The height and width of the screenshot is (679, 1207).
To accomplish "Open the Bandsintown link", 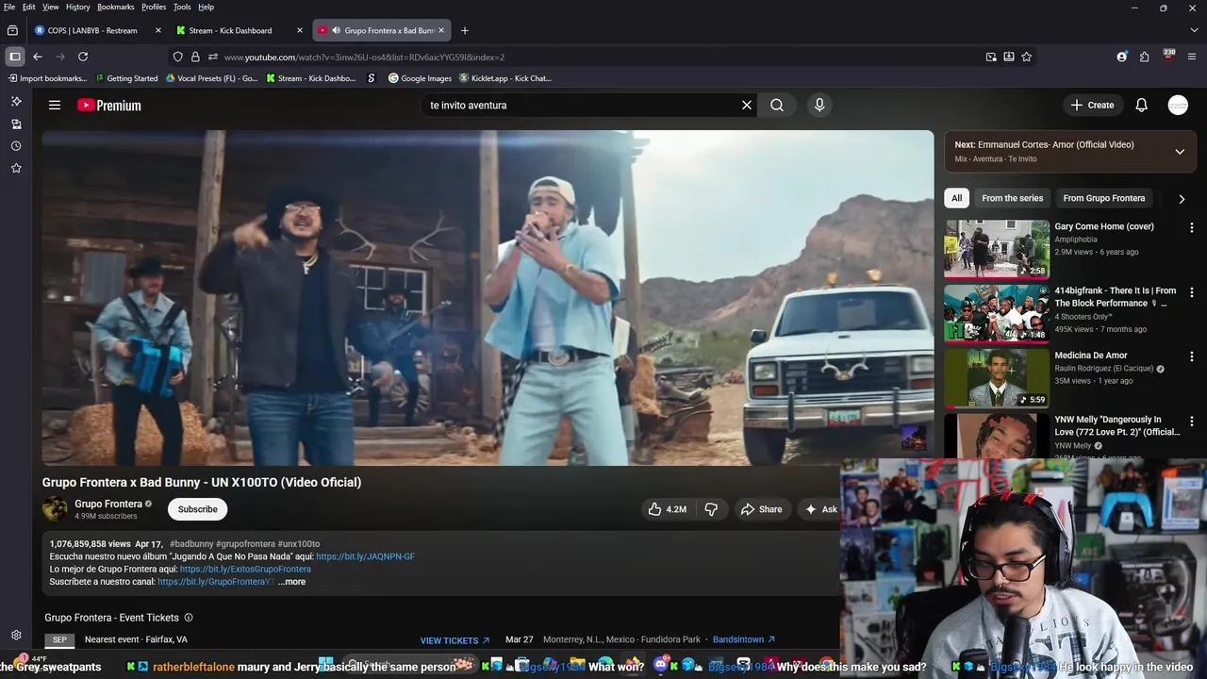I will 744,639.
